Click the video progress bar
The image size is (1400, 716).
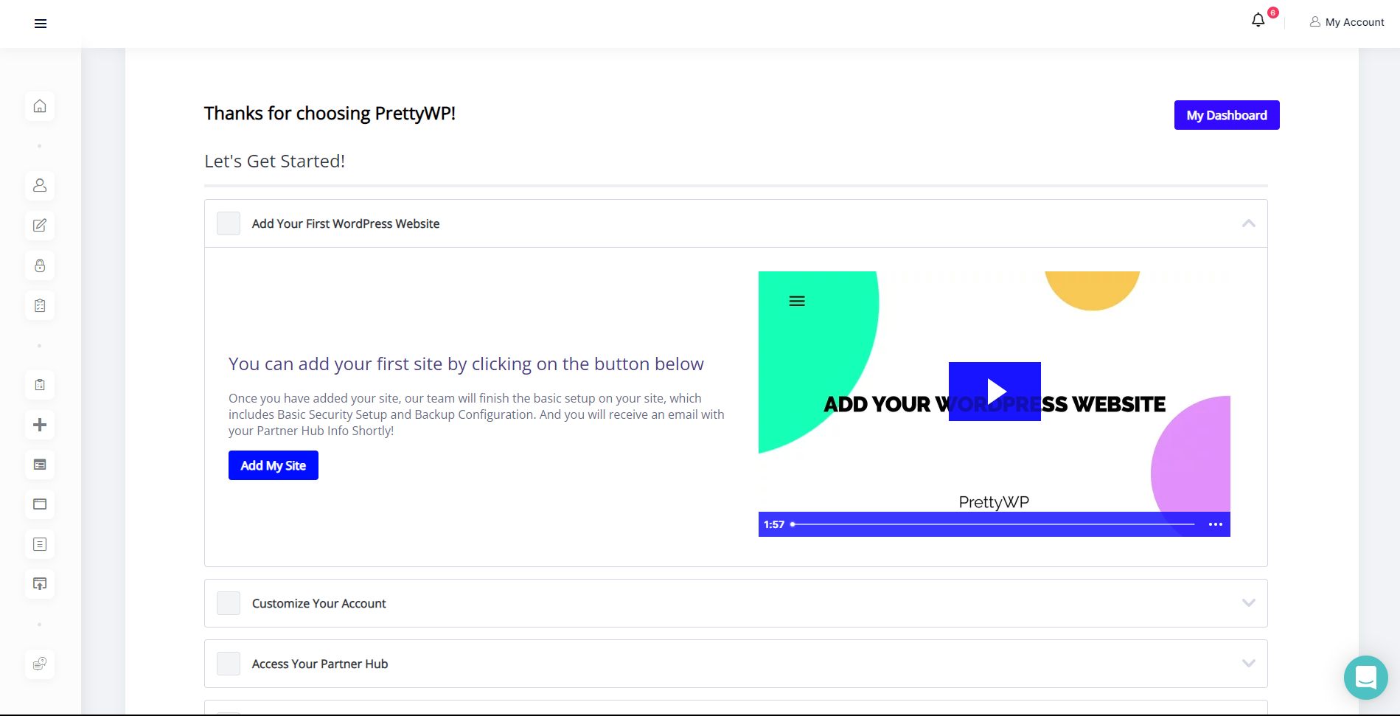coord(993,524)
